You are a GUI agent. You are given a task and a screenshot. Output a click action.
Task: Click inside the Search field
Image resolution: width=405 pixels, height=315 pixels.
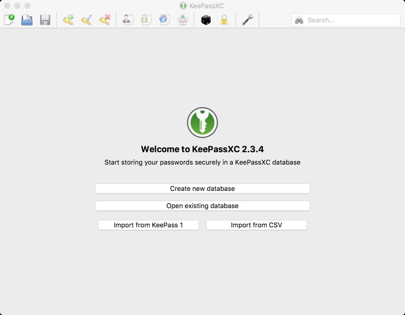click(x=346, y=20)
